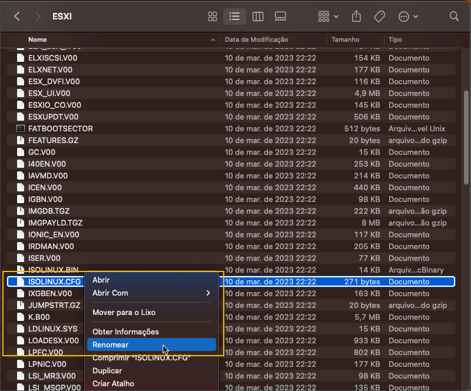Click the vertical scrollbar thumb
This screenshot has width=471, height=391.
pos(466,137)
